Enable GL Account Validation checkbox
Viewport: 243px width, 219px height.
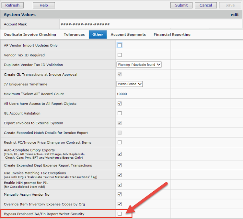[x=120, y=113]
